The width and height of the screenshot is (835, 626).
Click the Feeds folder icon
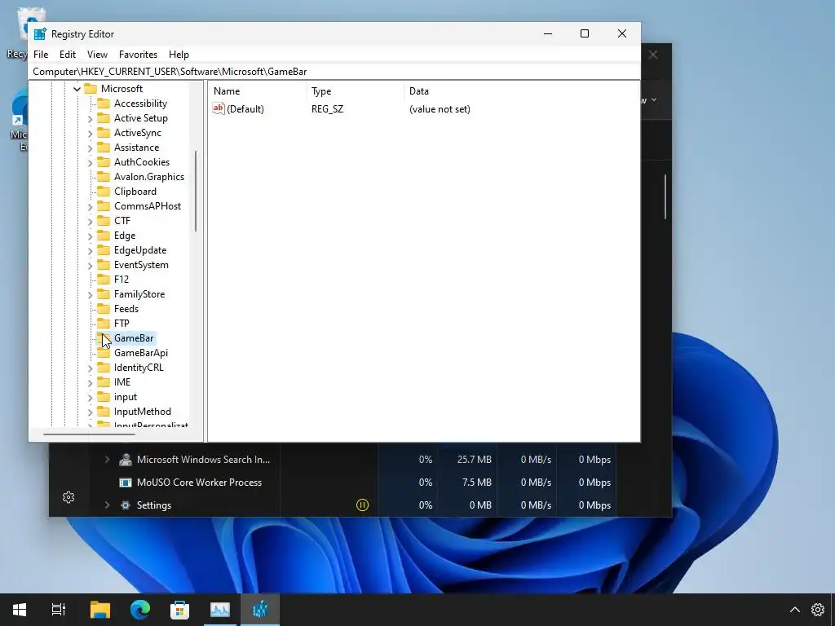pos(104,309)
